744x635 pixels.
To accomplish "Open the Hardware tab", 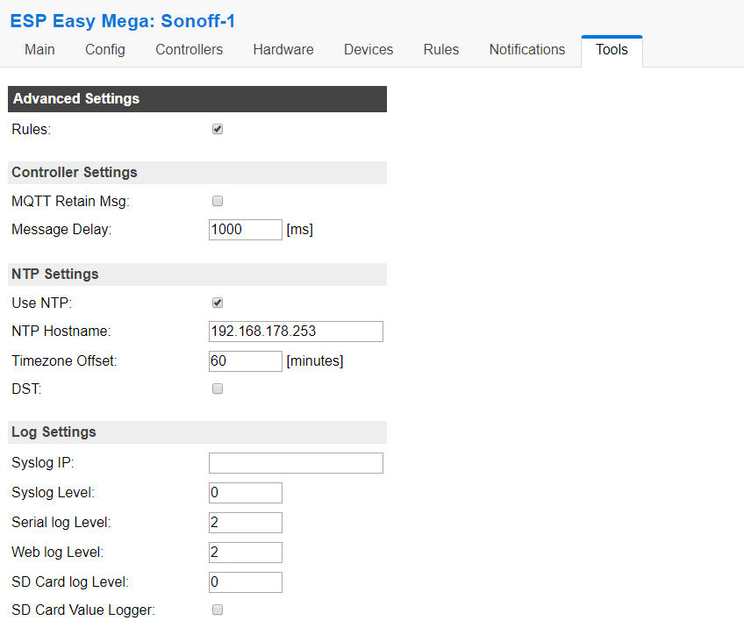I will click(x=283, y=50).
